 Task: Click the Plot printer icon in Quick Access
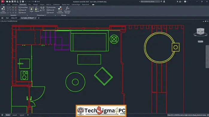23,1
